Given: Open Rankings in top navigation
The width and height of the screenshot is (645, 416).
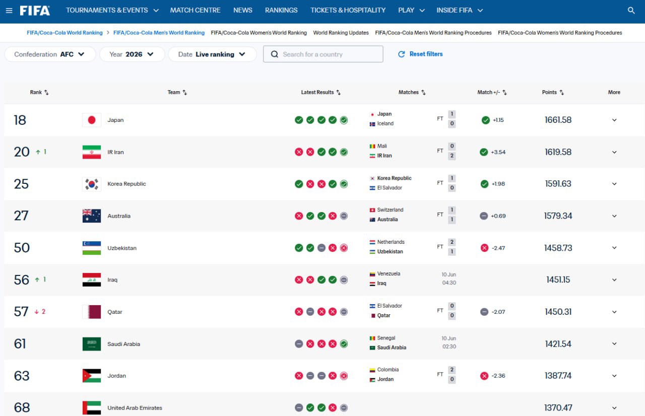Looking at the screenshot, I should pos(281,10).
